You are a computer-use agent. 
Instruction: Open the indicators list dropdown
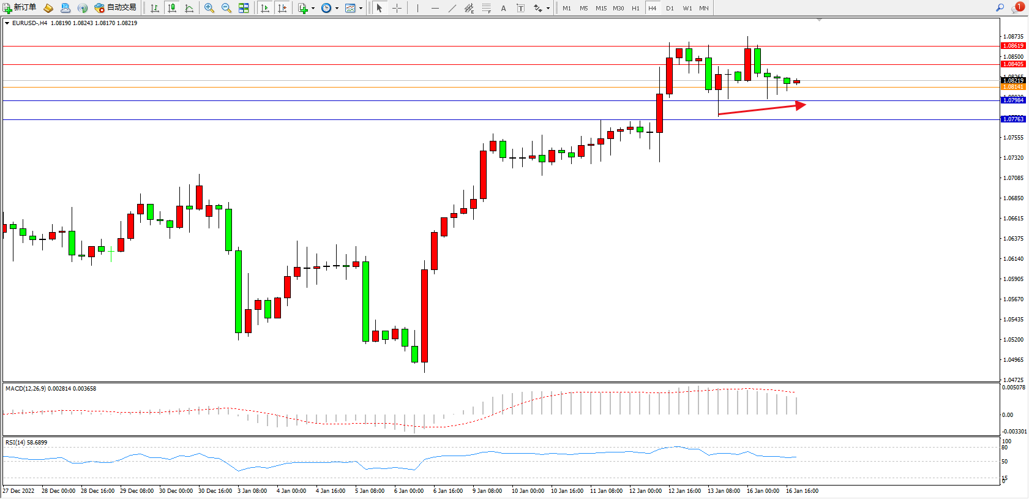(306, 8)
